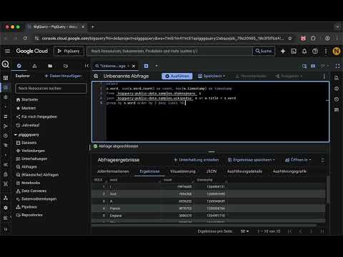Expand or collapse the results panel chevrons

[322, 160]
